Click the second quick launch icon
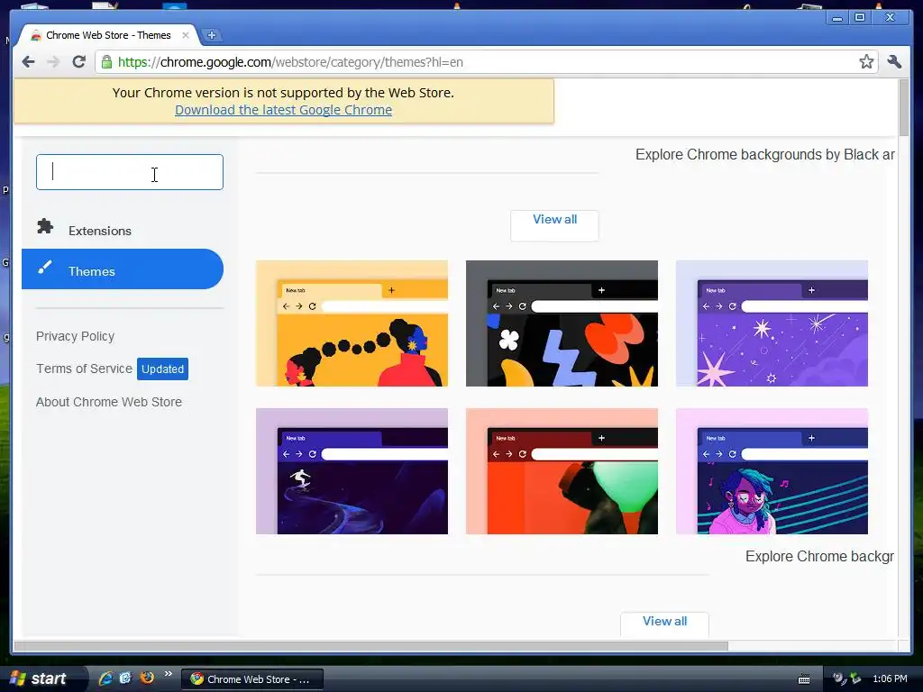This screenshot has width=923, height=692. click(125, 678)
